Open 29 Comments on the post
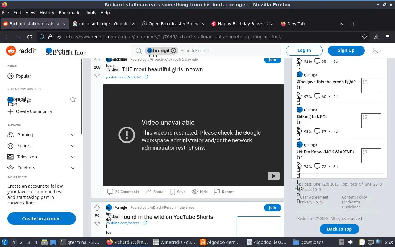 [123, 192]
